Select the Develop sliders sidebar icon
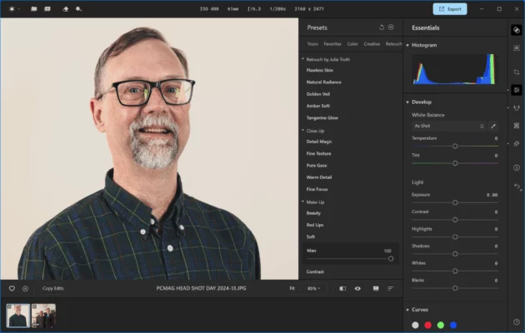 (517, 90)
